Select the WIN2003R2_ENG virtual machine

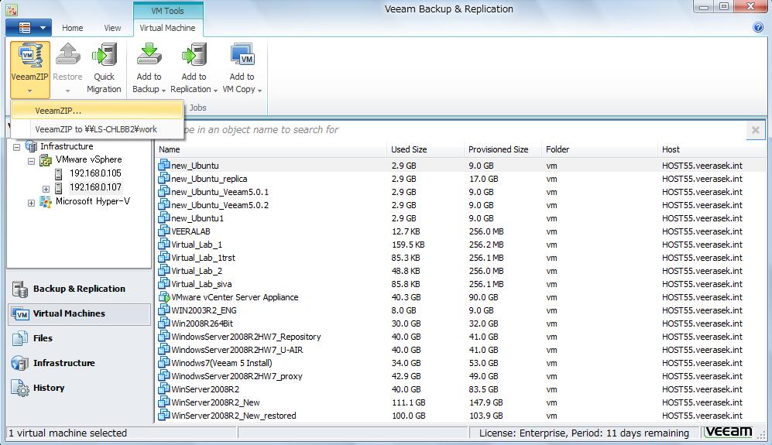pyautogui.click(x=461, y=310)
